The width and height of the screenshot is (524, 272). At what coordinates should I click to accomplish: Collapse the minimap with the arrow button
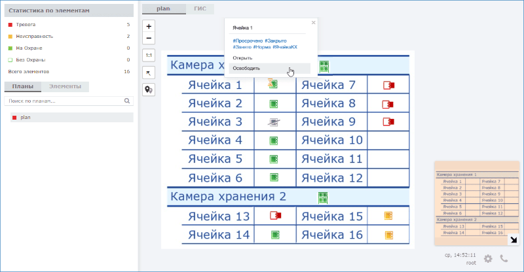[514, 239]
